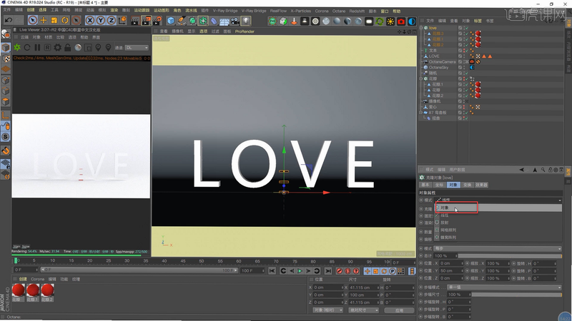Viewport: 572px width, 321px height.
Task: Add a Cube primitive object
Action: [x=171, y=21]
